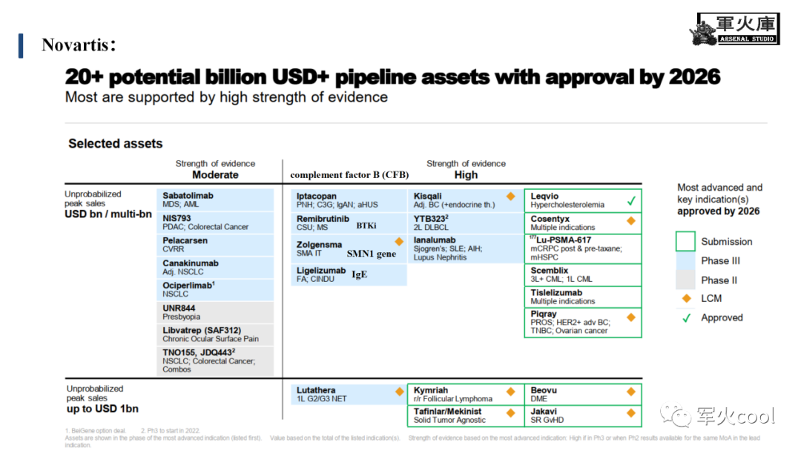The image size is (801, 451).
Task: Click the Cosentyx drug name
Action: coord(550,219)
